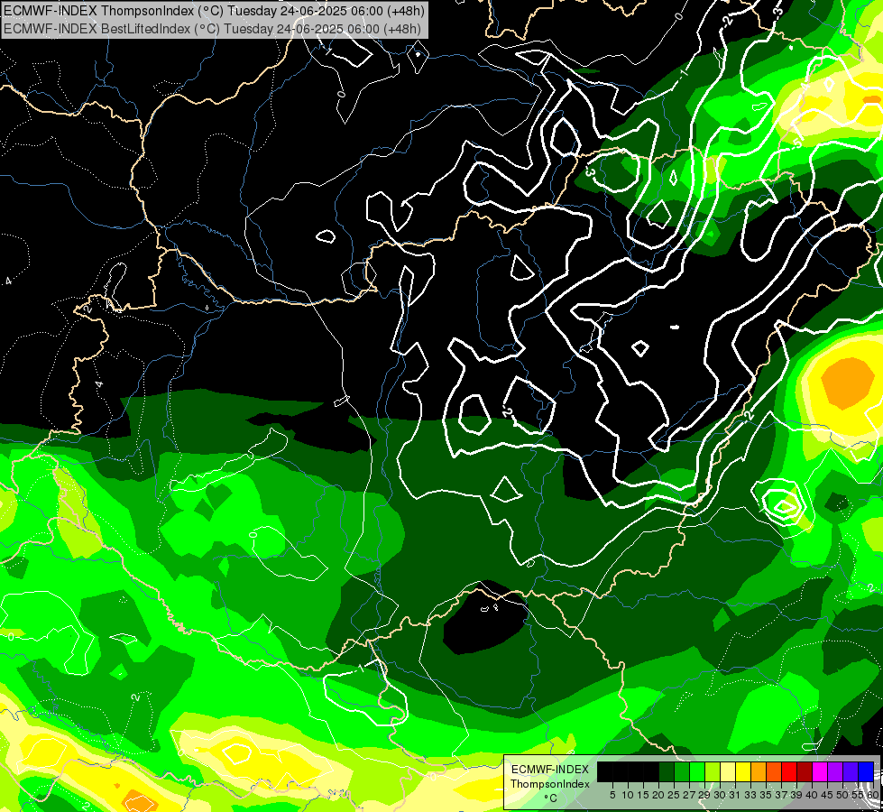883x812 pixels.
Task: Click the legend tick label '50'
Action: click(x=842, y=795)
